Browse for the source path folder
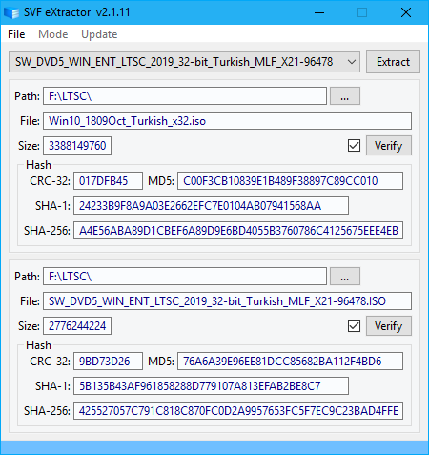Screen dimensions: 429x455 point(345,96)
